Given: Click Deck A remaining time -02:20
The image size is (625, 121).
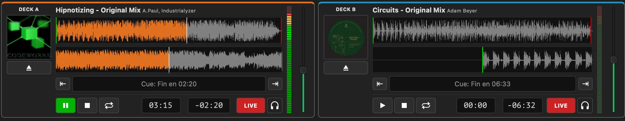Looking at the screenshot, I should point(209,105).
